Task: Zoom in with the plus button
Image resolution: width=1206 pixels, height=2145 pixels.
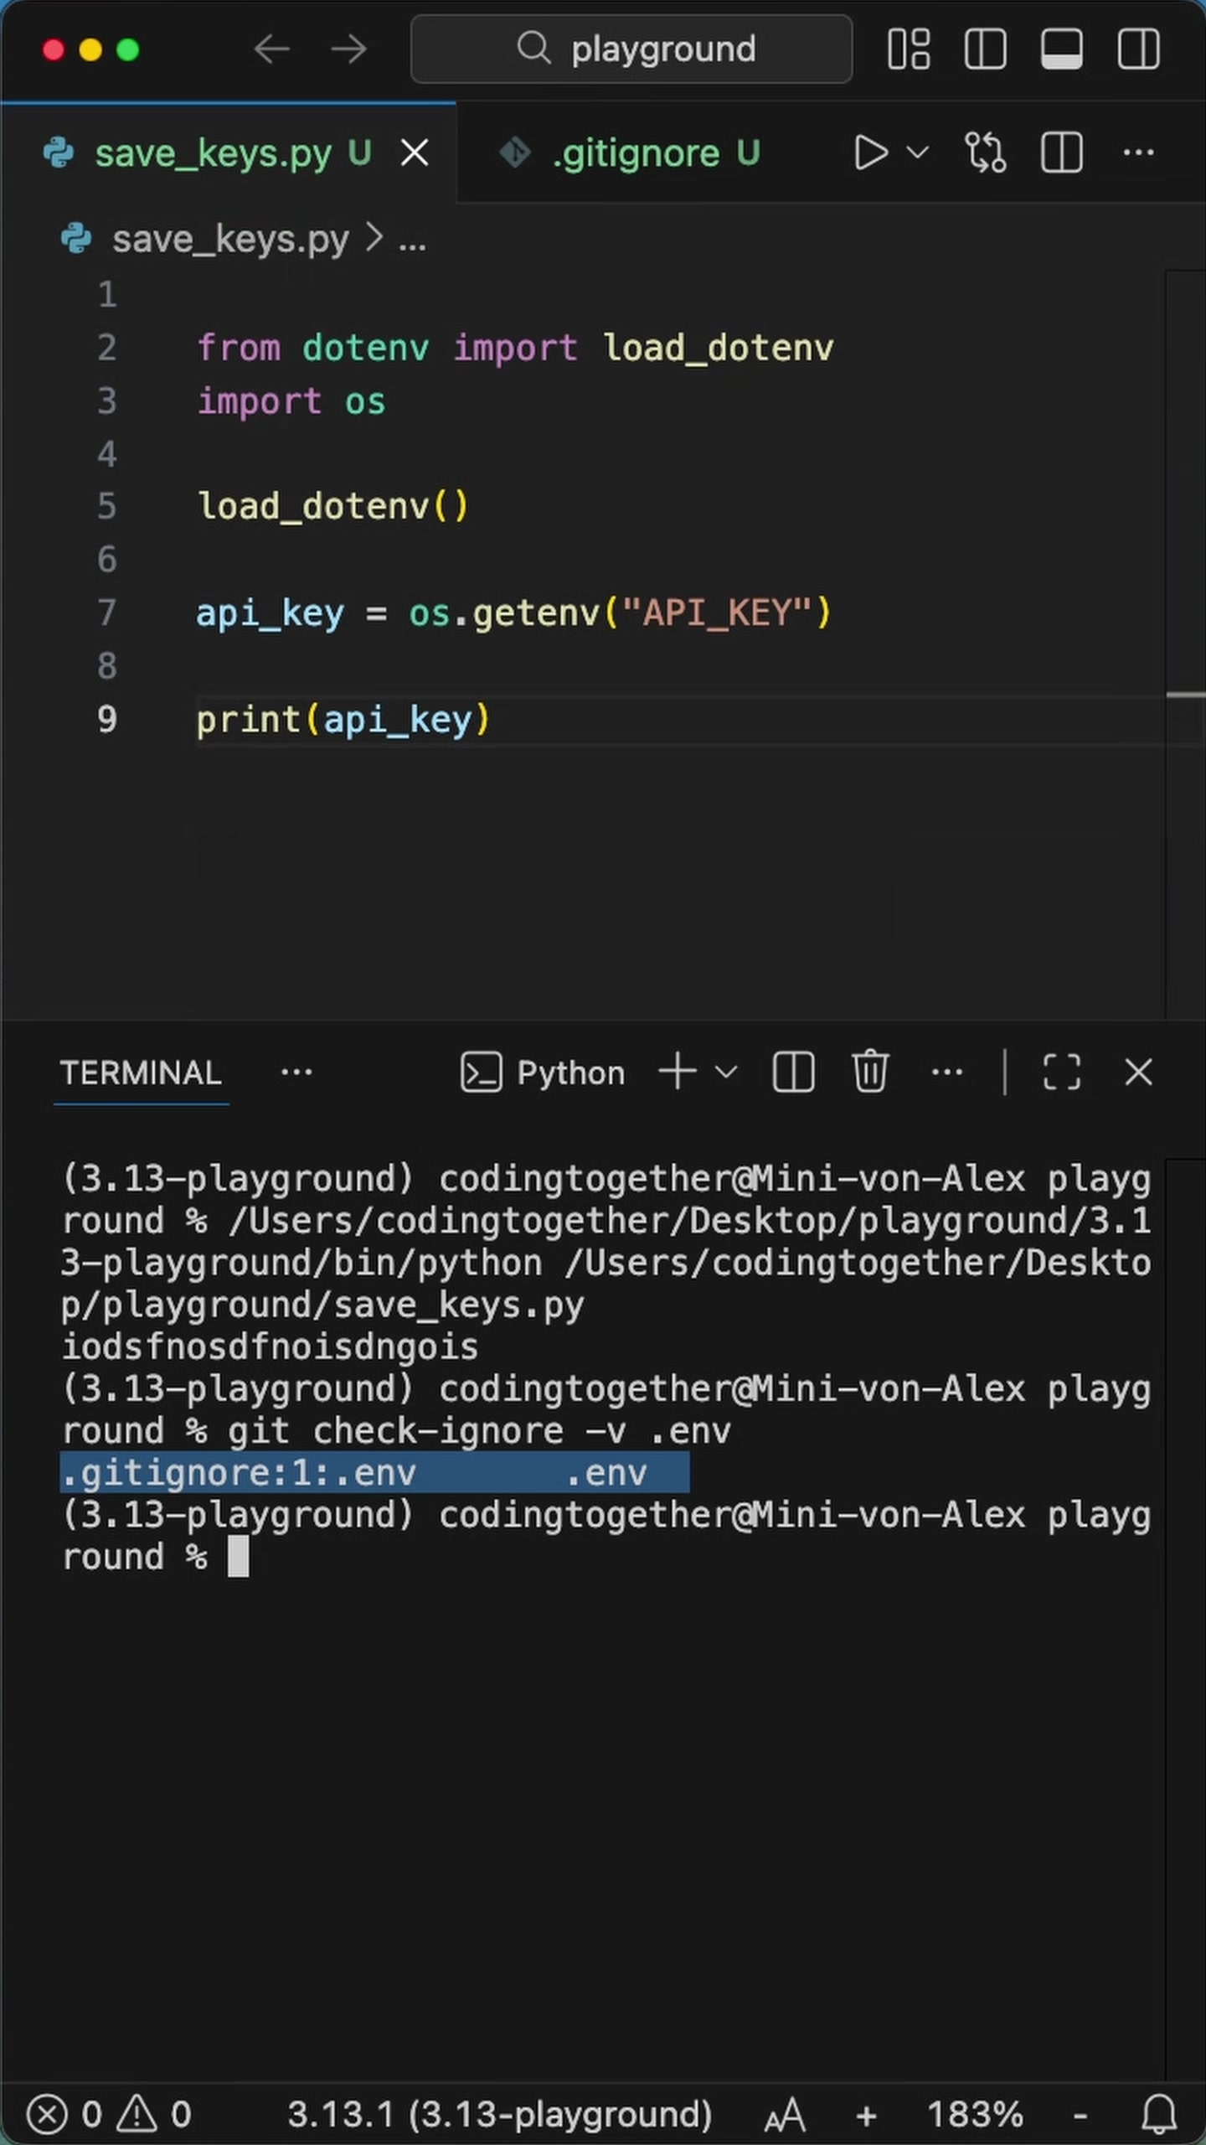Action: [x=866, y=2117]
